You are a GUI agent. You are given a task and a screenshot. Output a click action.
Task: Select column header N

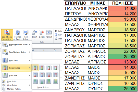(x=44, y=50)
